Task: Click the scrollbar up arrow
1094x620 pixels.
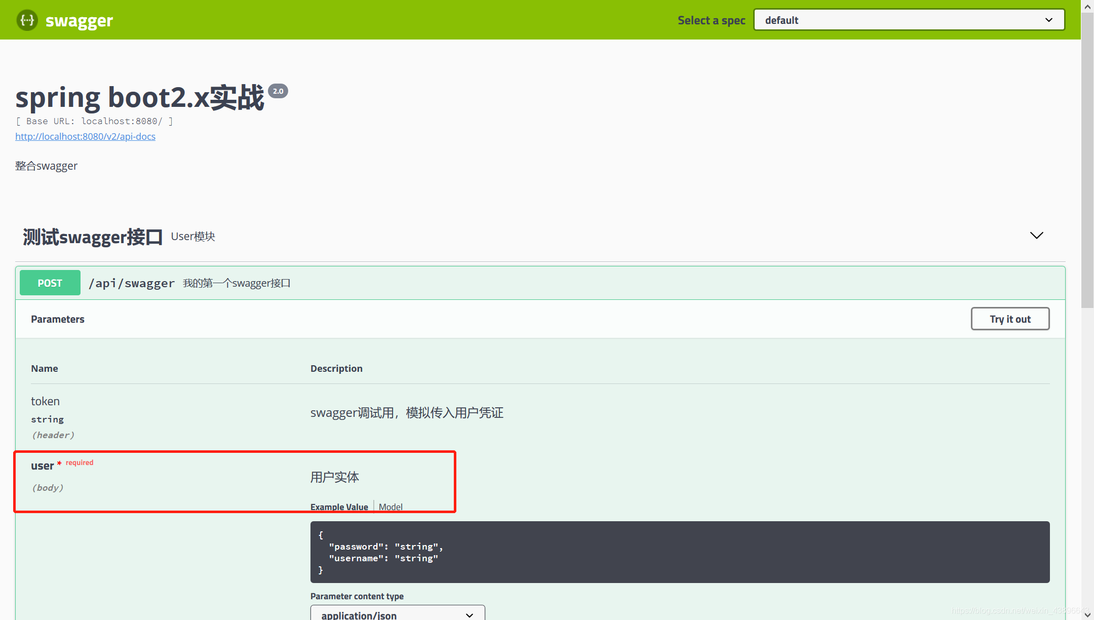Action: point(1087,6)
